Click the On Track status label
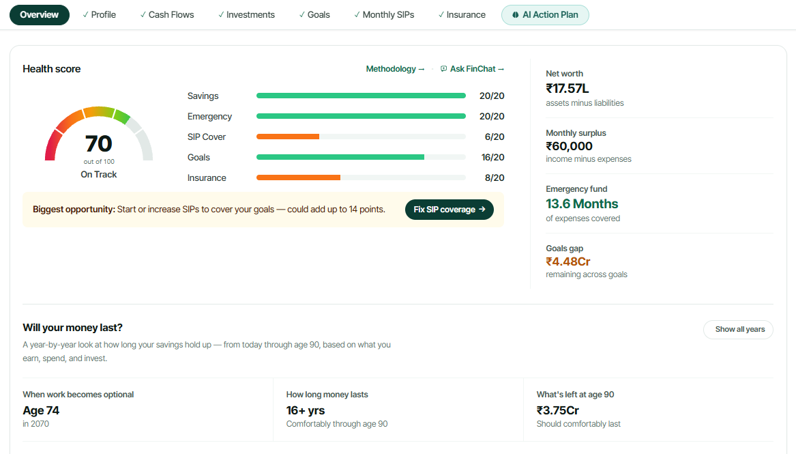The width and height of the screenshot is (796, 454). pyautogui.click(x=98, y=174)
